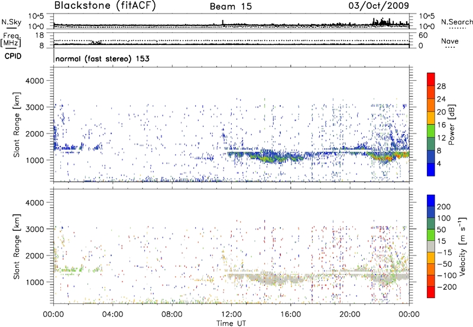Click the 'Velocity [m s-1]' colorbar label
The image size is (473, 327).
coord(462,246)
